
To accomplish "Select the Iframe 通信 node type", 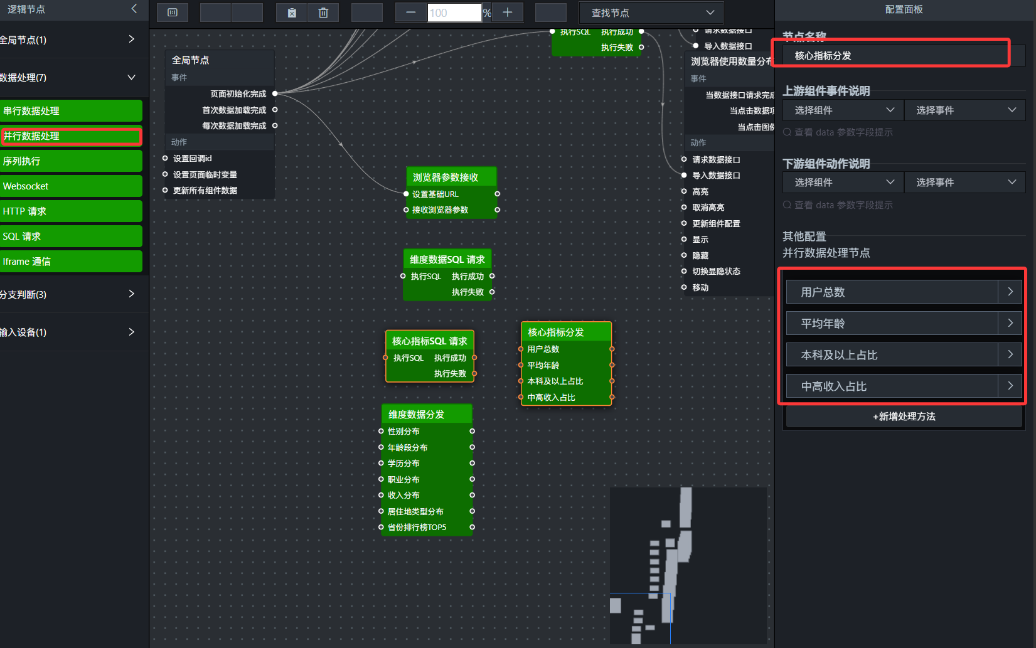I will click(71, 262).
